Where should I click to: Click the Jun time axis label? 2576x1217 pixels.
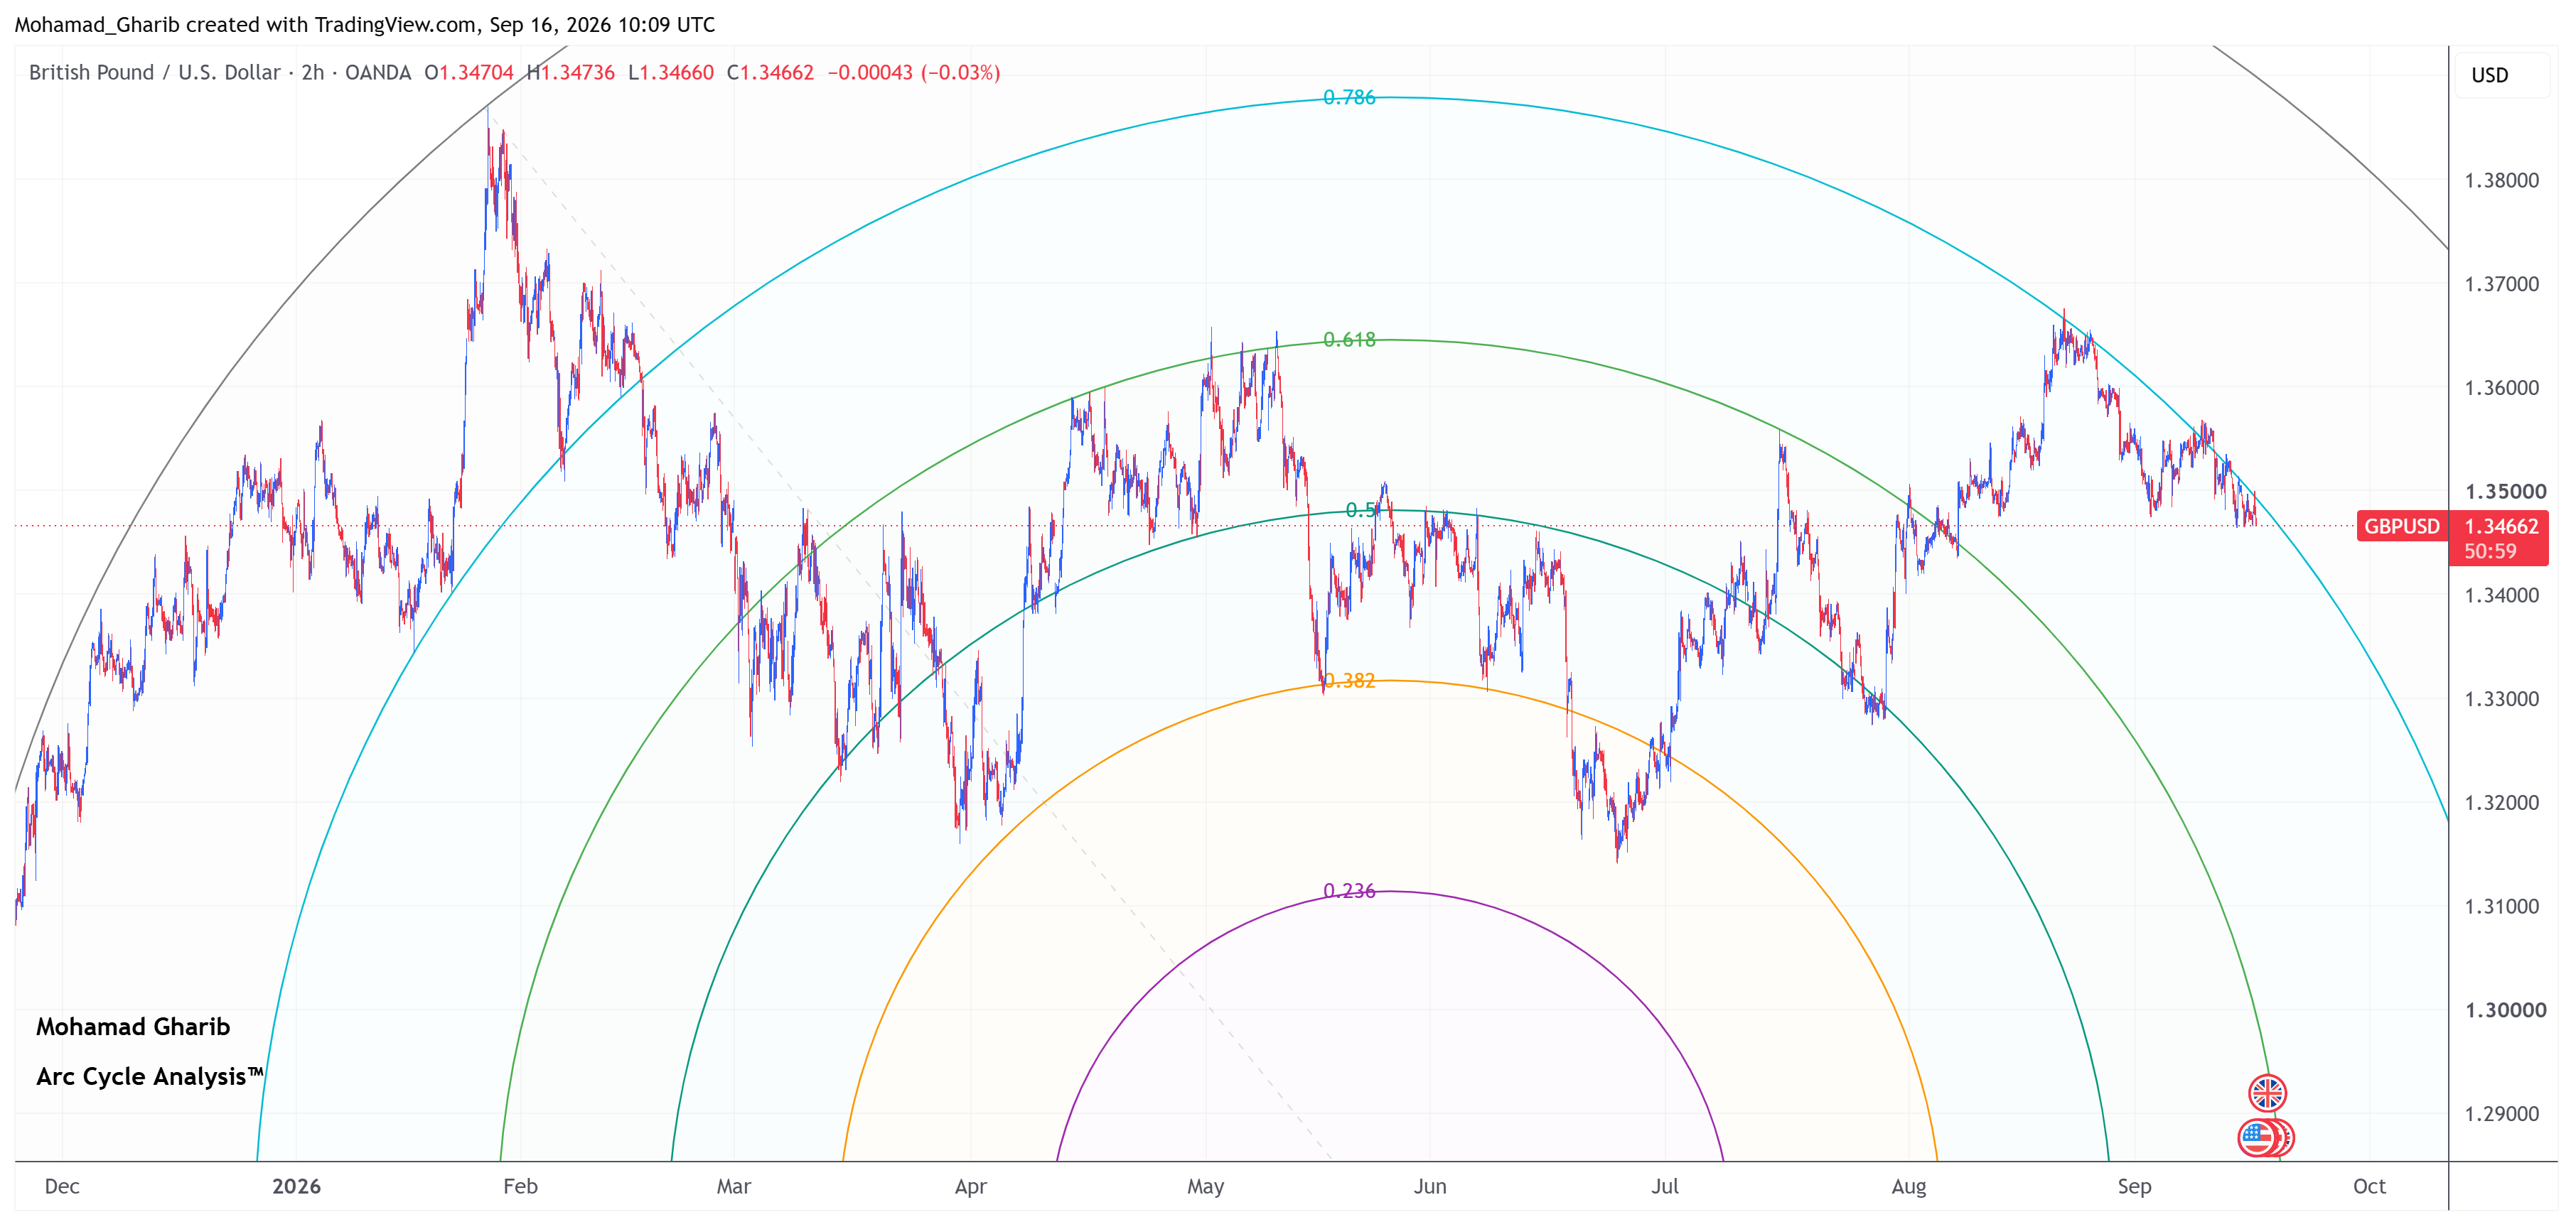point(1430,1186)
